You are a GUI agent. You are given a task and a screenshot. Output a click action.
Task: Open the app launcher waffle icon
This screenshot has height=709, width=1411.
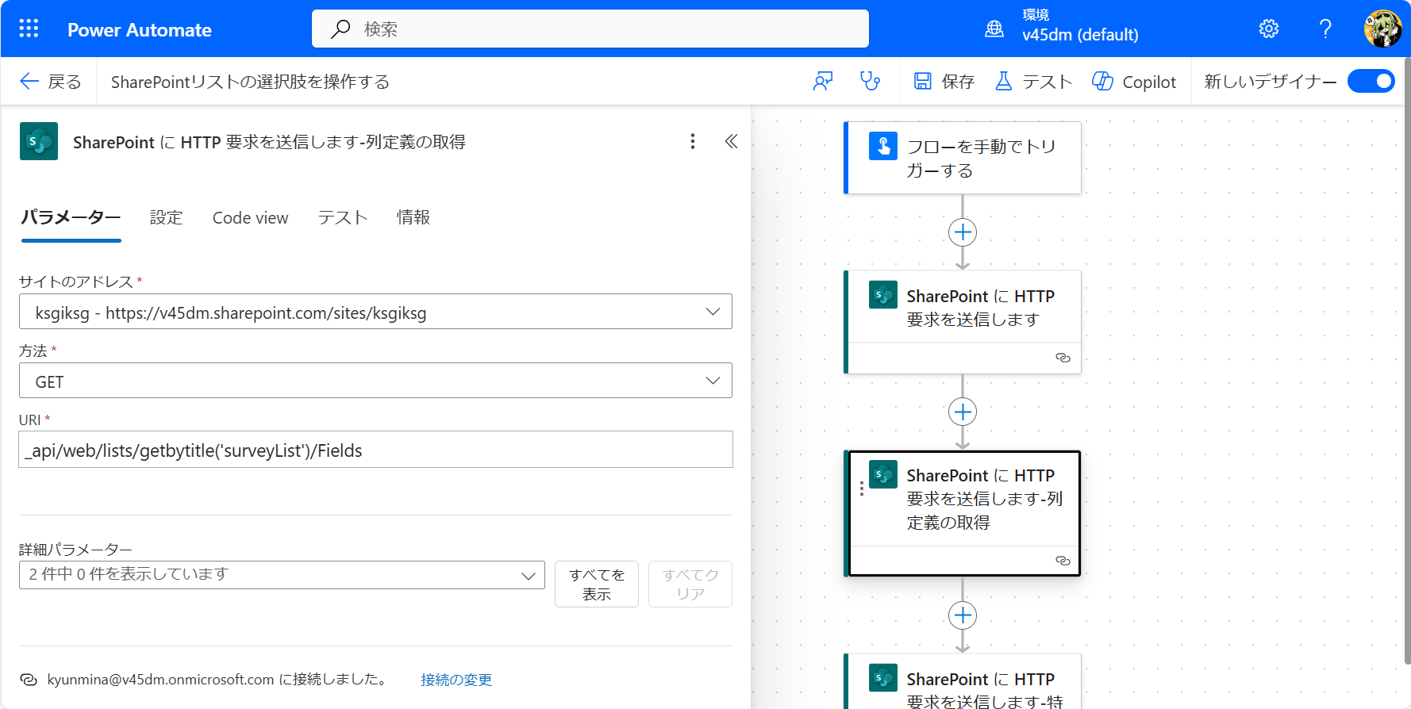pyautogui.click(x=29, y=29)
